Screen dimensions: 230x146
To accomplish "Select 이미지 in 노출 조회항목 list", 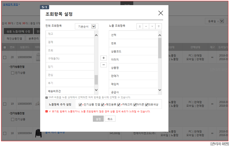I will pos(133,60).
